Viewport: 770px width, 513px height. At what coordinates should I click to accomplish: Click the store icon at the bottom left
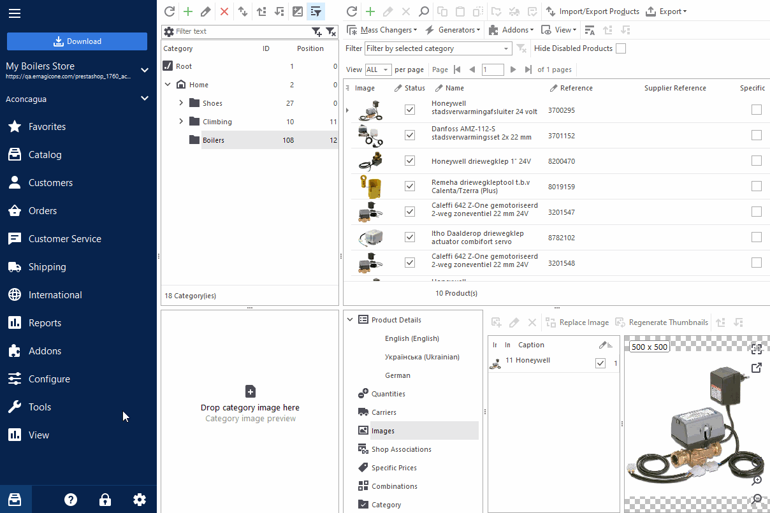[x=15, y=500]
